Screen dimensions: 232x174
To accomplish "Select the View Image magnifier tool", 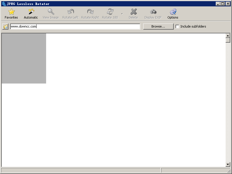I will click(x=51, y=12).
